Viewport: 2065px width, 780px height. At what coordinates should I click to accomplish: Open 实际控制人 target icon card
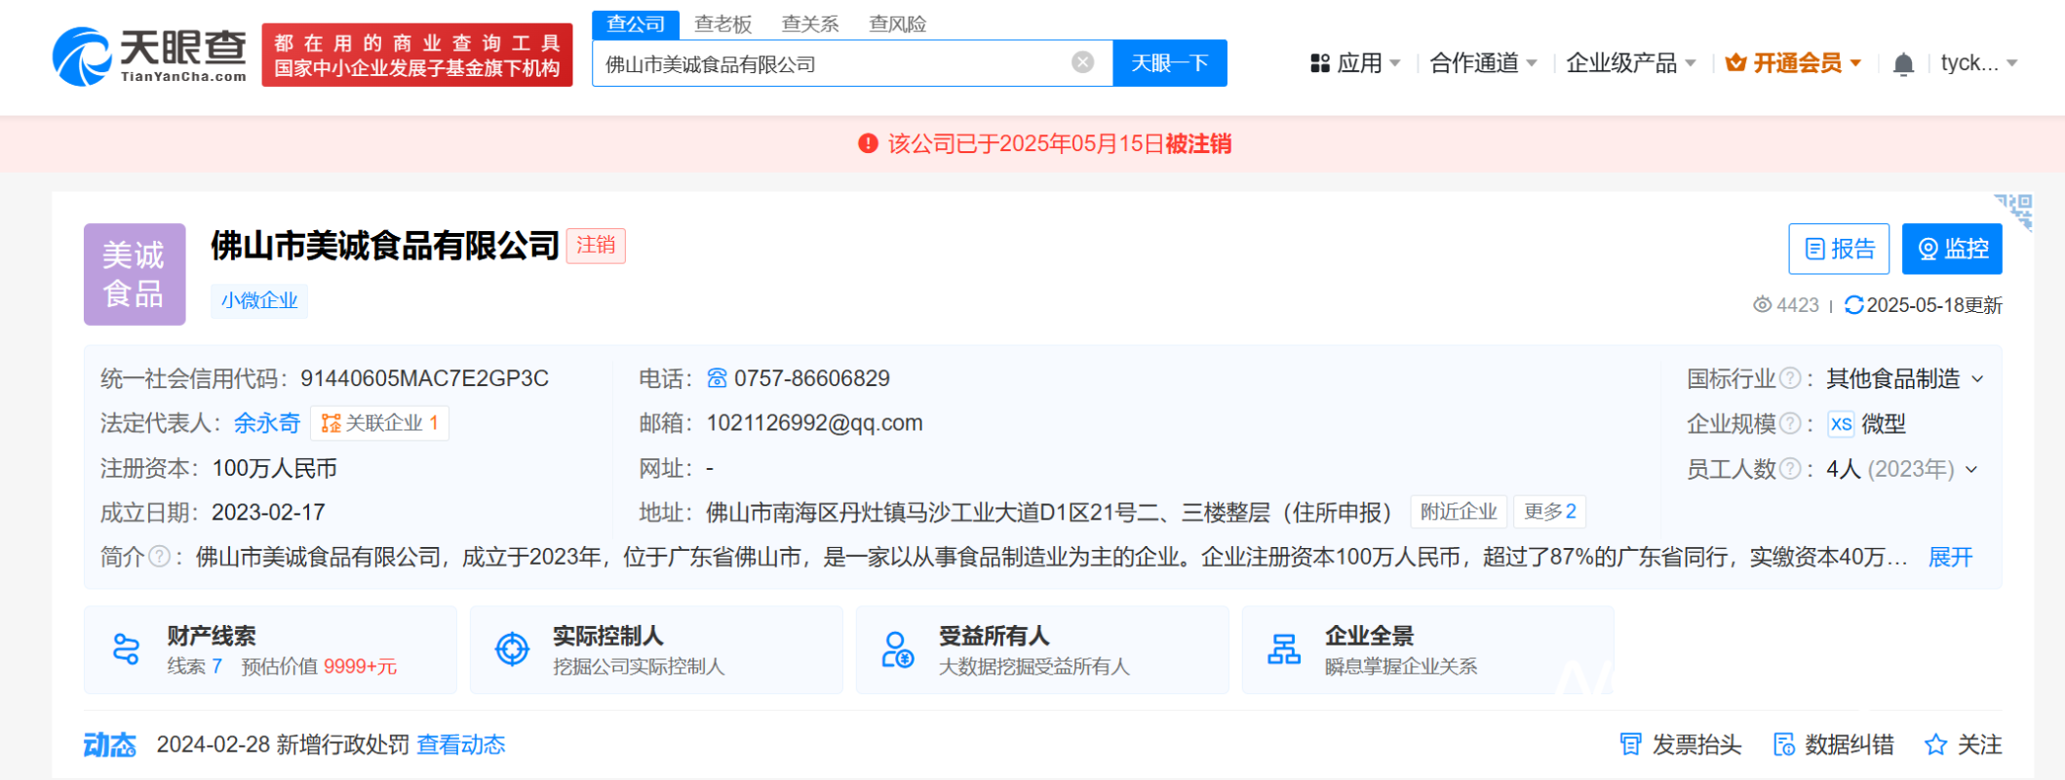[x=512, y=649]
